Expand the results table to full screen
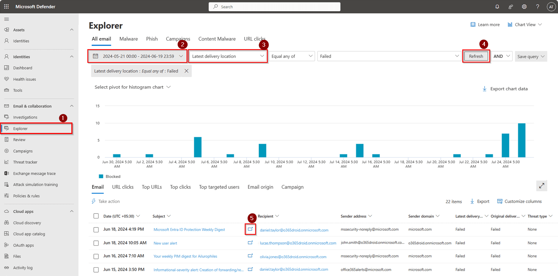 (542, 186)
